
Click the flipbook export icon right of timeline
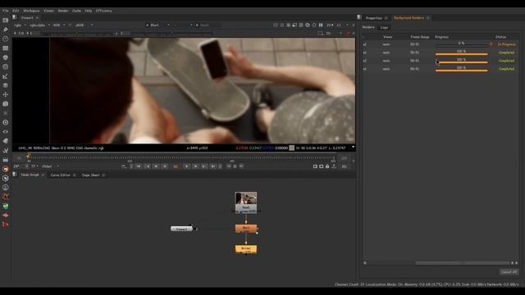[334, 166]
